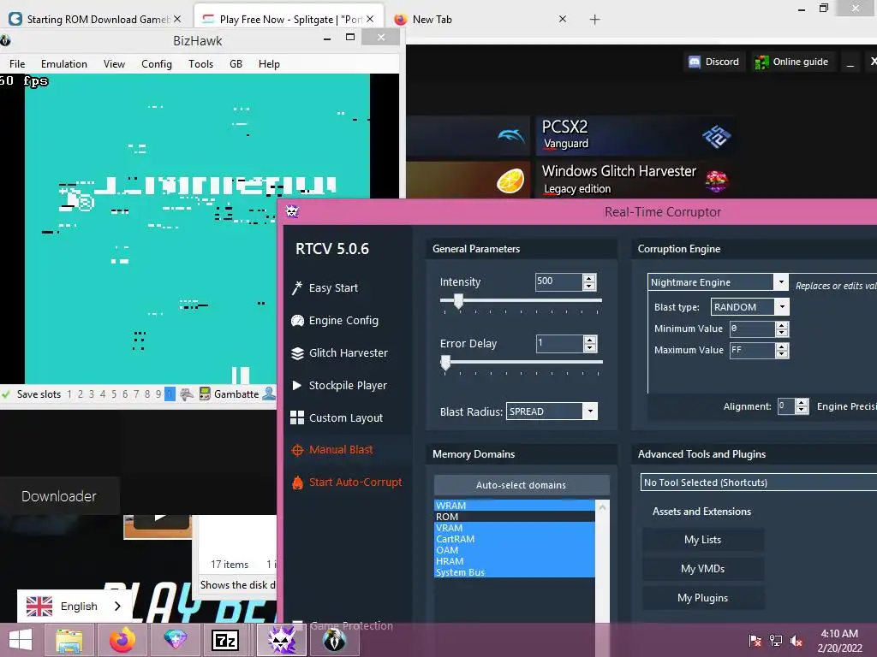Open 7-Zip from the taskbar
The height and width of the screenshot is (657, 877).
225,640
